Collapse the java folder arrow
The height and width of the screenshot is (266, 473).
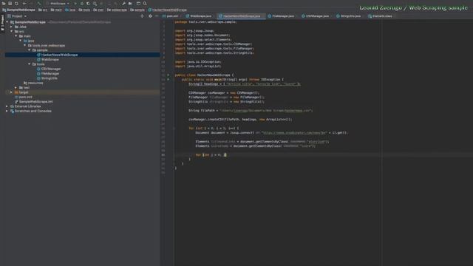(x=21, y=41)
